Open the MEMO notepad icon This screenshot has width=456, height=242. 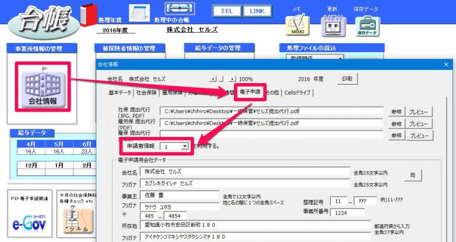coord(297,26)
